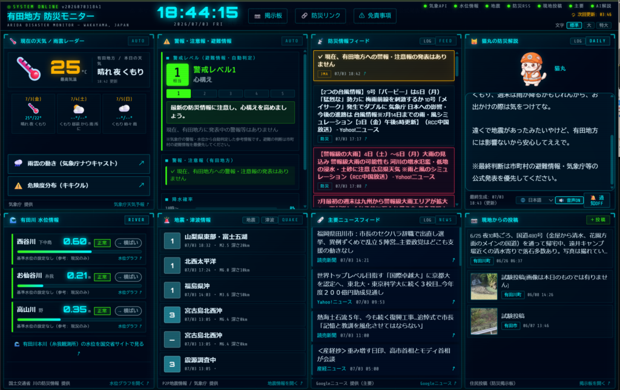The height and width of the screenshot is (390, 620).
Task: Click the cat face icon beside 猫丸の防災解説
Action: (x=474, y=41)
